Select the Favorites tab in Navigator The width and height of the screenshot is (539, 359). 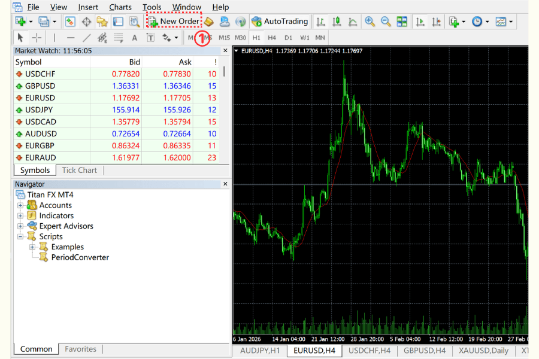point(81,349)
